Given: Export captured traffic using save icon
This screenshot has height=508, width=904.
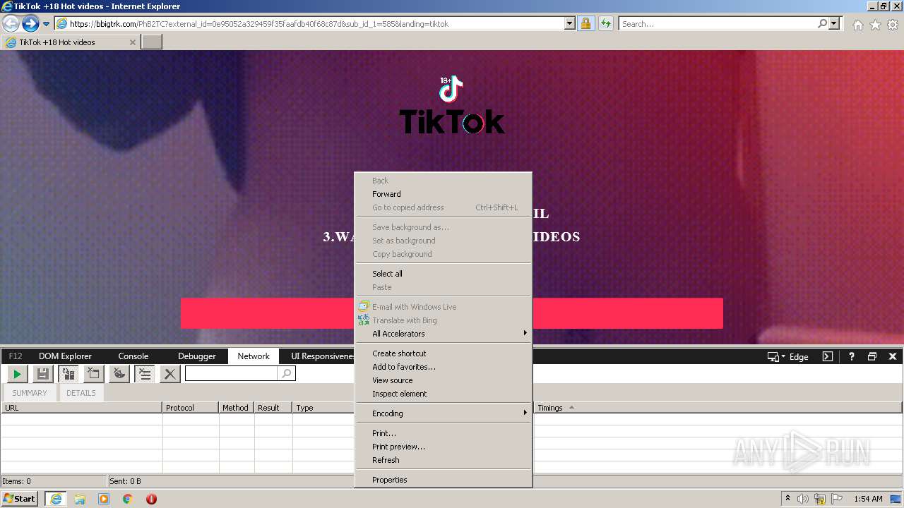Looking at the screenshot, I should (42, 374).
